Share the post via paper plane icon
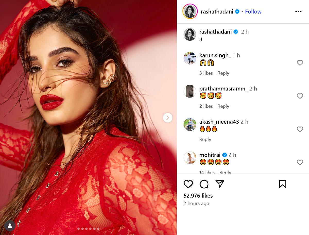The width and height of the screenshot is (309, 235). click(220, 184)
